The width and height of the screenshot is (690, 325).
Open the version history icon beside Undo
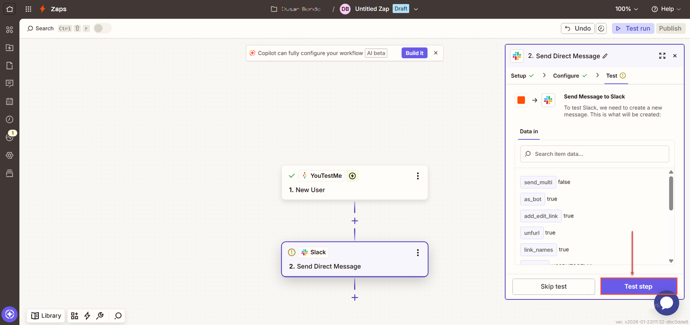pyautogui.click(x=601, y=28)
